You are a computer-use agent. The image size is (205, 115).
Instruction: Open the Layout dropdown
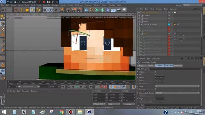click(193, 5)
